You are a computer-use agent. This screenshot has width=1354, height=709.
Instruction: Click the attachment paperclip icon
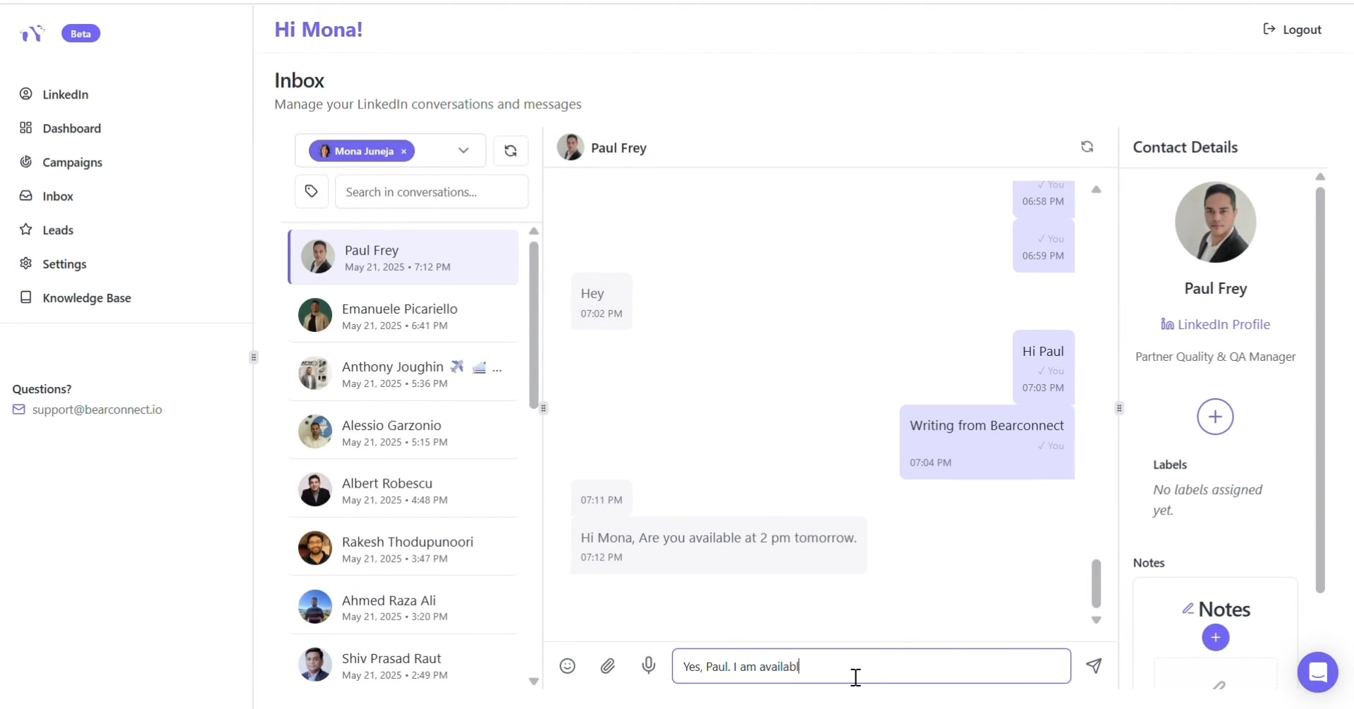pos(608,666)
